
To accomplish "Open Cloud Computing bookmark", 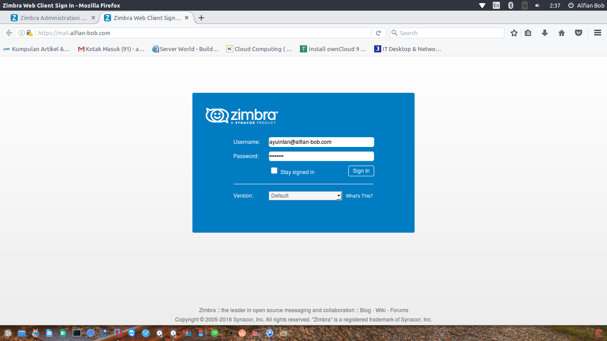I will [x=259, y=49].
